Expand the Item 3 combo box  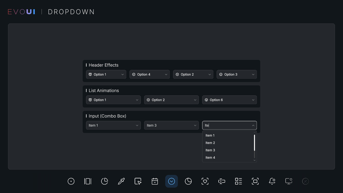pos(171,125)
